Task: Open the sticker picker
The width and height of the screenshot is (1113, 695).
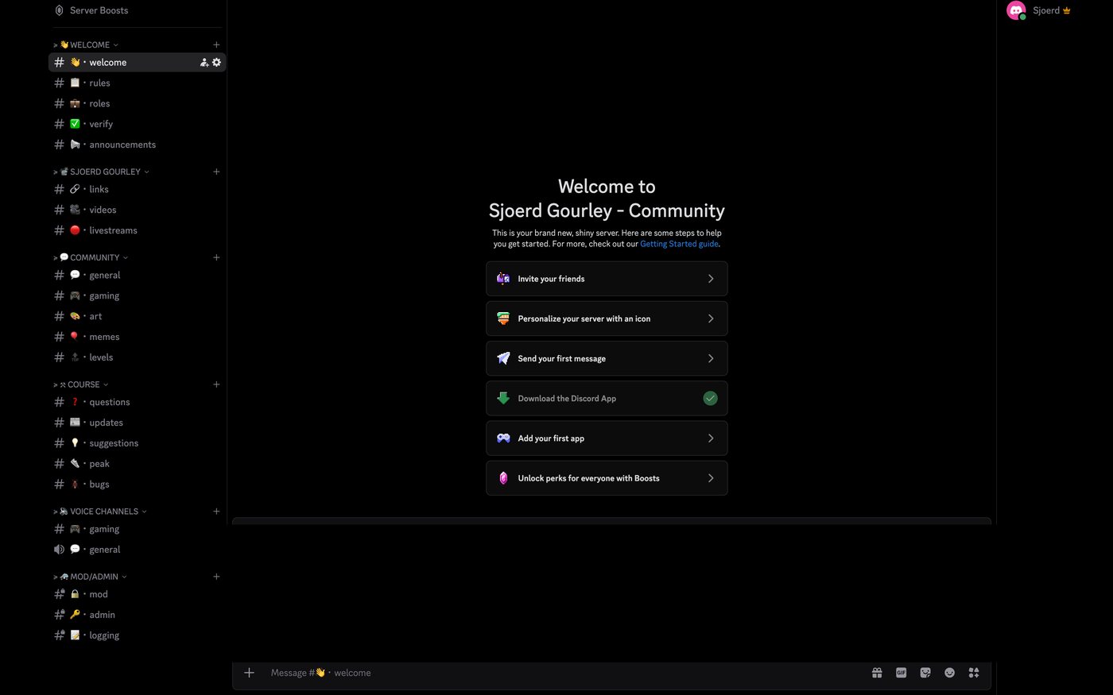Action: click(x=925, y=673)
